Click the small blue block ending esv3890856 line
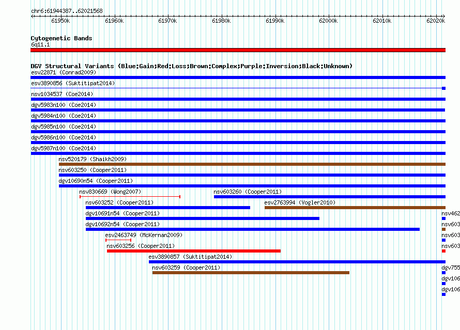Viewport: 460px width, 330px height. coord(443,88)
